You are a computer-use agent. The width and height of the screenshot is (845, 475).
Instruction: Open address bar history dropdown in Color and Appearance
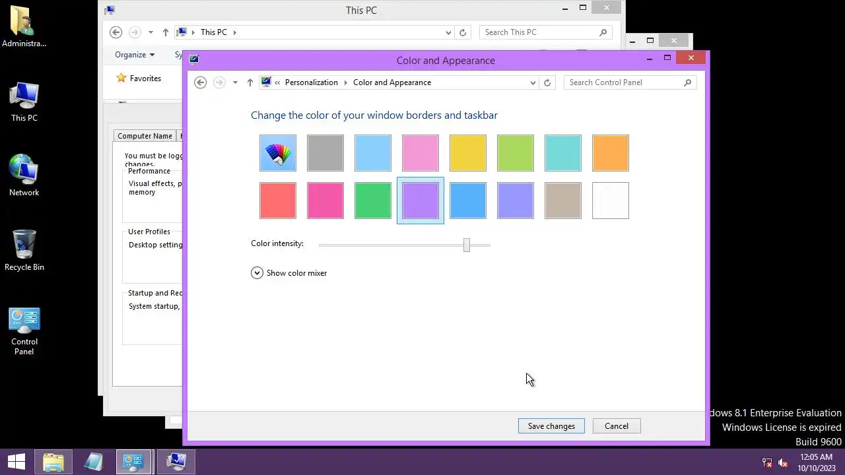click(x=533, y=82)
